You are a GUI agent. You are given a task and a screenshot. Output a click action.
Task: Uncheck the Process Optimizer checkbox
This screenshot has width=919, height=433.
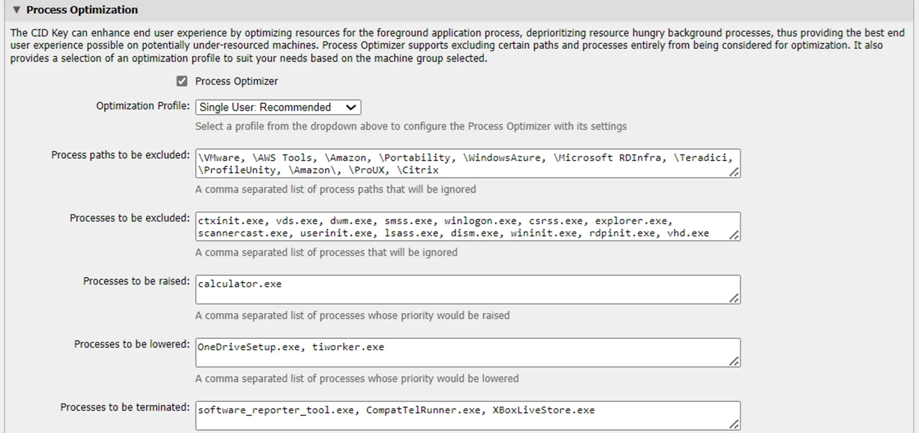182,81
